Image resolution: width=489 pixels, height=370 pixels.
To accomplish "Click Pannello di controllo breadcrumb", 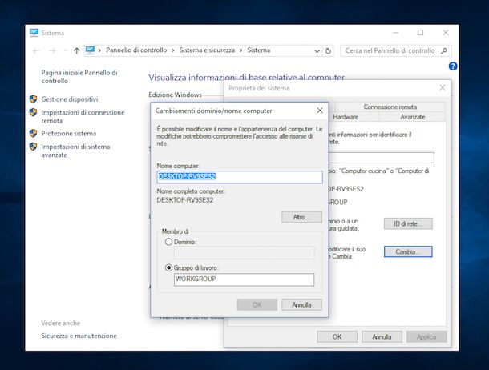I will pyautogui.click(x=136, y=50).
